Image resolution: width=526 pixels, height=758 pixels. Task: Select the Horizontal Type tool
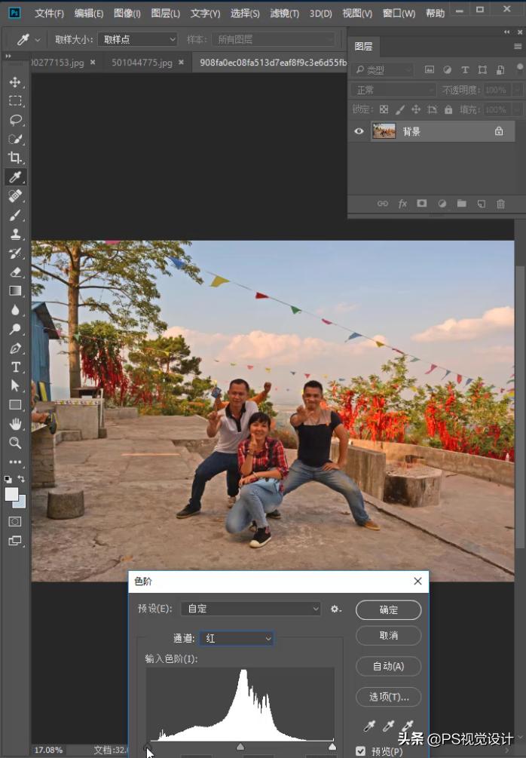[15, 367]
